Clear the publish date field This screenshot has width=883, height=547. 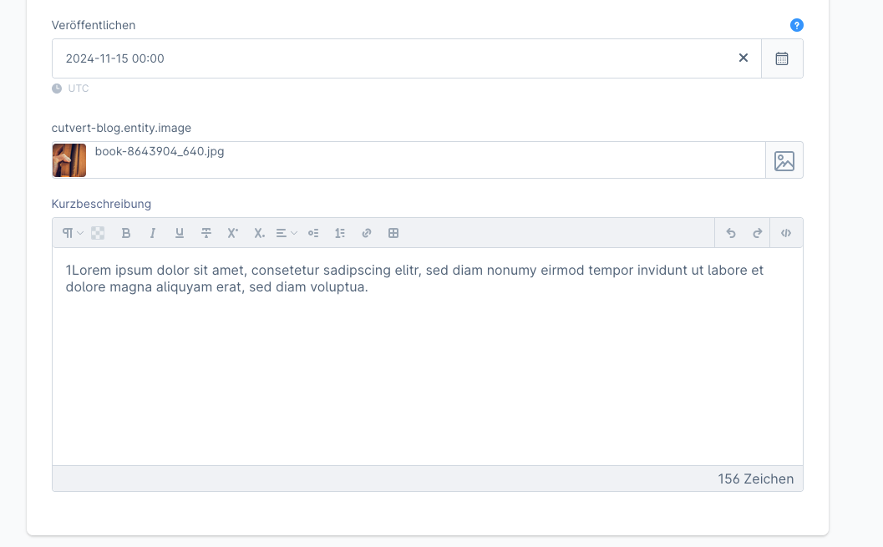pos(743,58)
